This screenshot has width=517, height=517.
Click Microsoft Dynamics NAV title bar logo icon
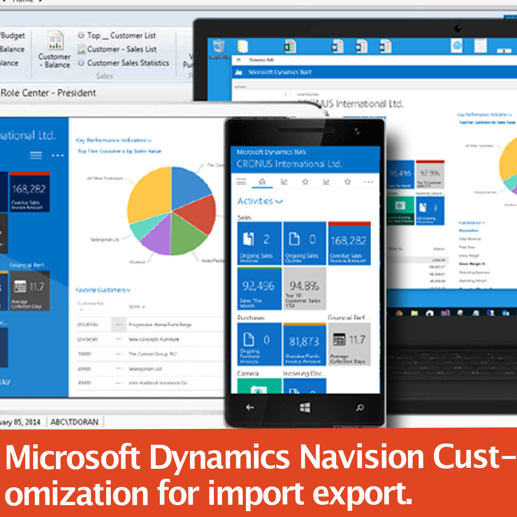239,72
